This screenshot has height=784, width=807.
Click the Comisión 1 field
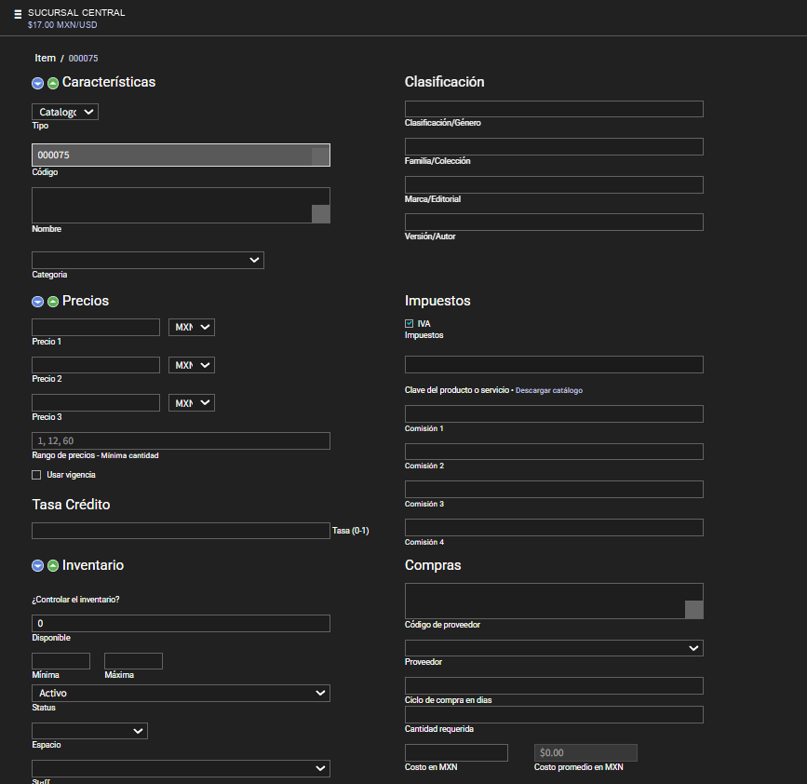pyautogui.click(x=554, y=413)
